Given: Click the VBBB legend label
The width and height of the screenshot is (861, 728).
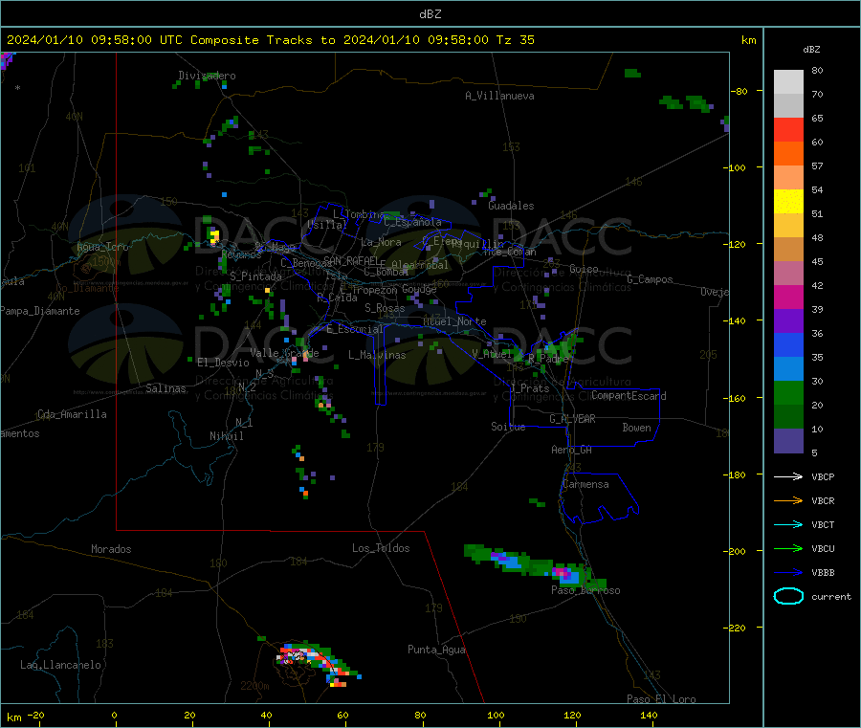Looking at the screenshot, I should click(x=823, y=572).
